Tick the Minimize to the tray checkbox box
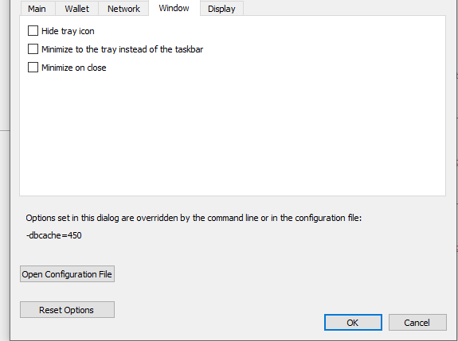Image resolution: width=458 pixels, height=341 pixels. point(33,49)
